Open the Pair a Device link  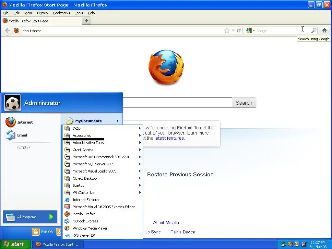click(x=183, y=232)
